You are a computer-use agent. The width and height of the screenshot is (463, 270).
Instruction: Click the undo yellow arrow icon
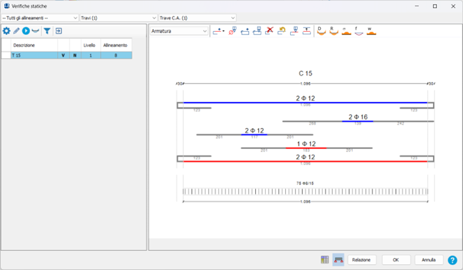click(282, 31)
